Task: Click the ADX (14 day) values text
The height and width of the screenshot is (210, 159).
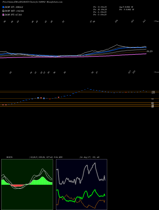Action: click(x=89, y=157)
